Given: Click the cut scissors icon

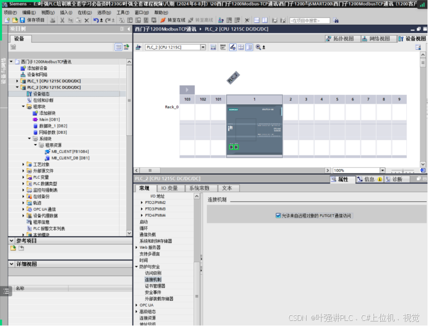Looking at the screenshot, I should (62, 20).
